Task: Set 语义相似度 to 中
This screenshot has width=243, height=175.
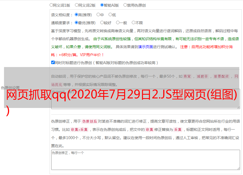Action: pyautogui.click(x=98, y=15)
